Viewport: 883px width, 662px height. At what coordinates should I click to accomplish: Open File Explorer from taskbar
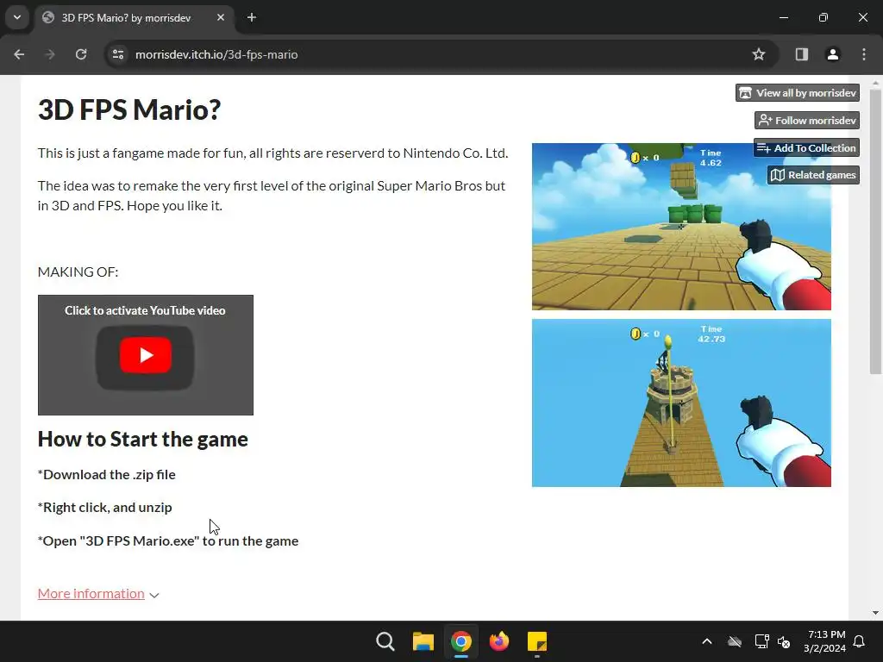pos(423,641)
